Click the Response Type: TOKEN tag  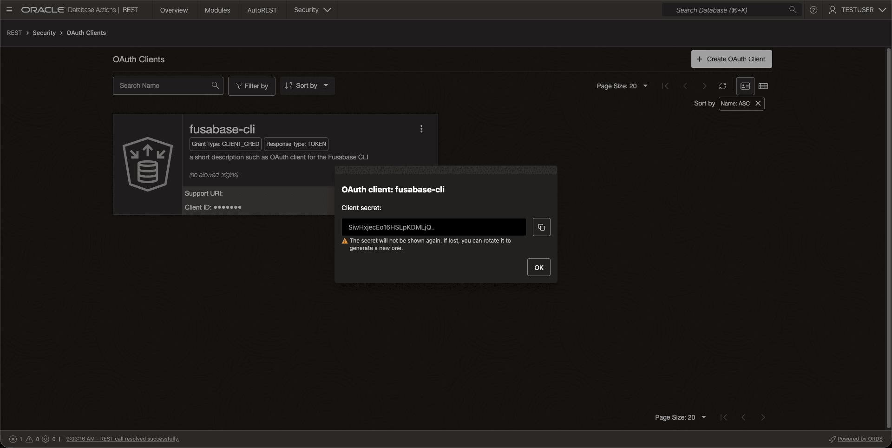point(296,144)
